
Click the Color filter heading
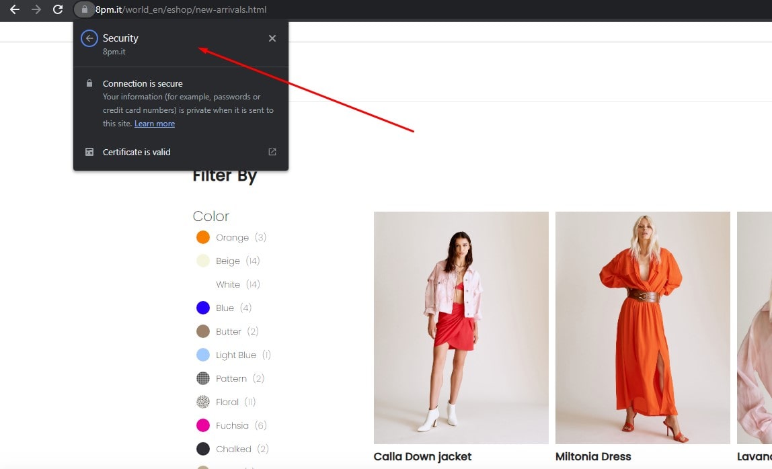click(x=210, y=216)
